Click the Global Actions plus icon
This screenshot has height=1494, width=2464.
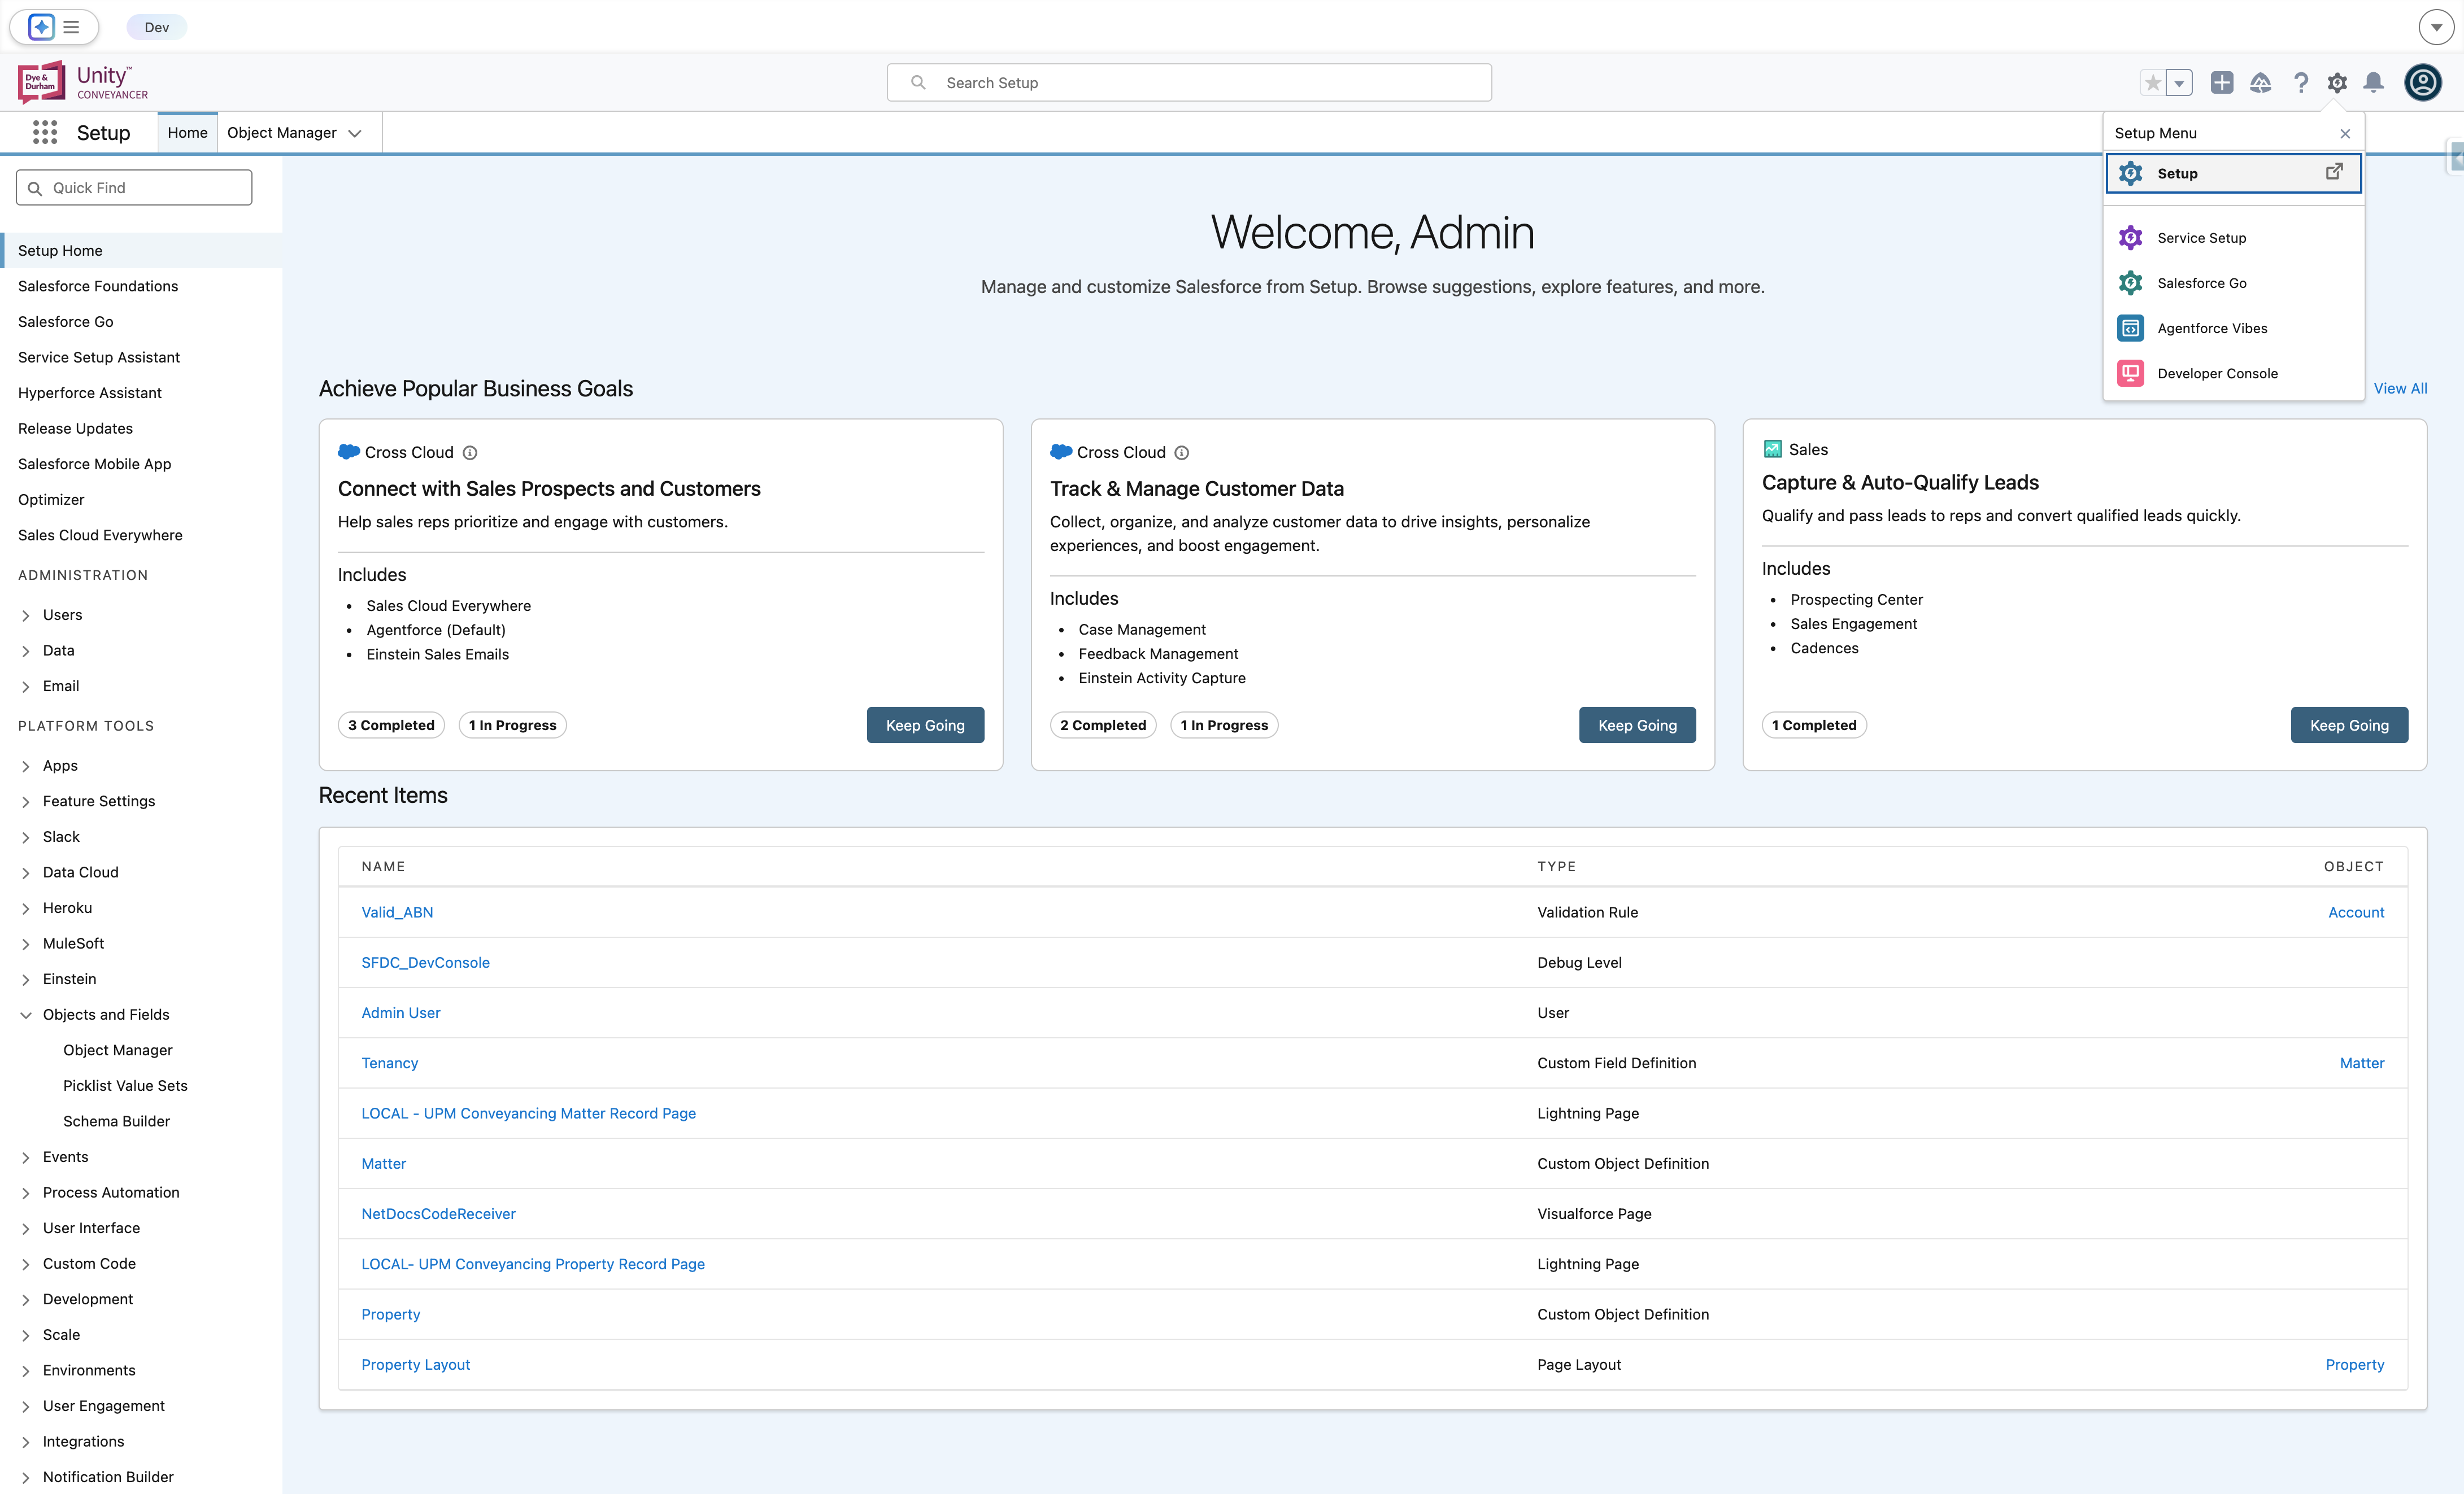(x=2222, y=83)
